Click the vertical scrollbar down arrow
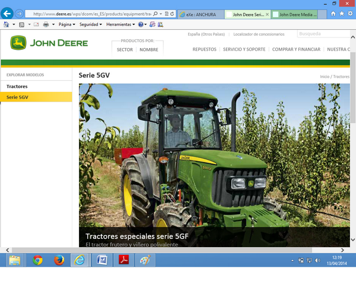Image resolution: width=356 pixels, height=297 pixels. (x=353, y=239)
